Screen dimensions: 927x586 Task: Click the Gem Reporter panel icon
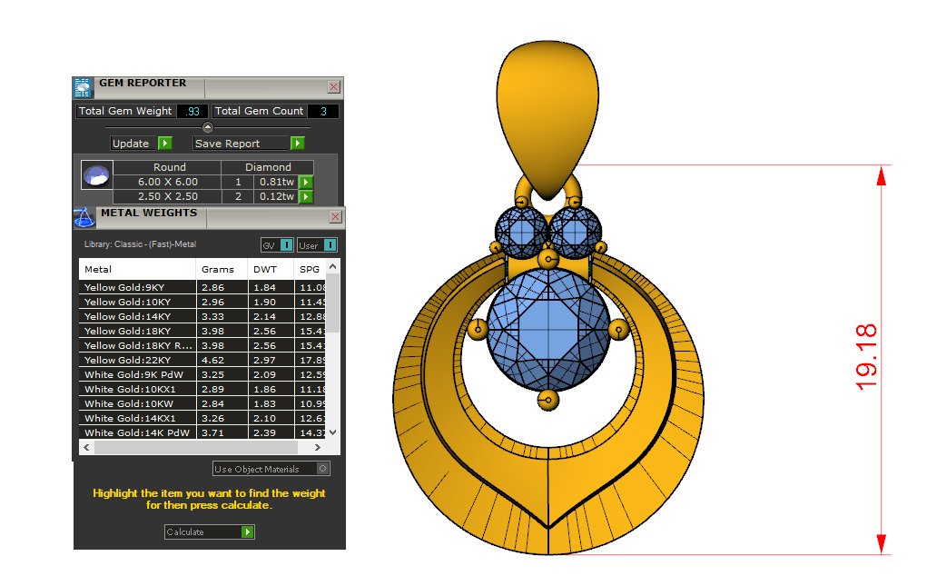coord(83,87)
